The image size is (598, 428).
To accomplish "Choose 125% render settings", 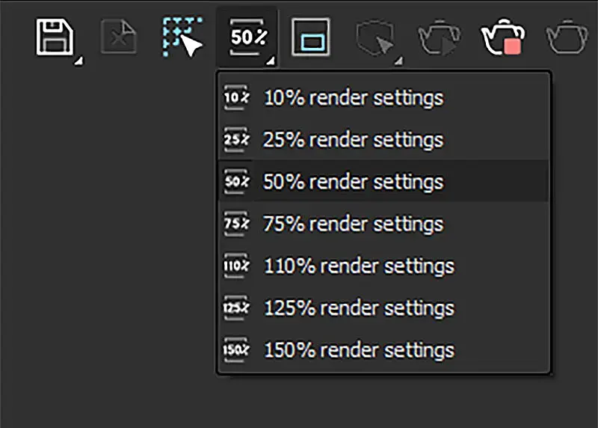I will [x=358, y=308].
